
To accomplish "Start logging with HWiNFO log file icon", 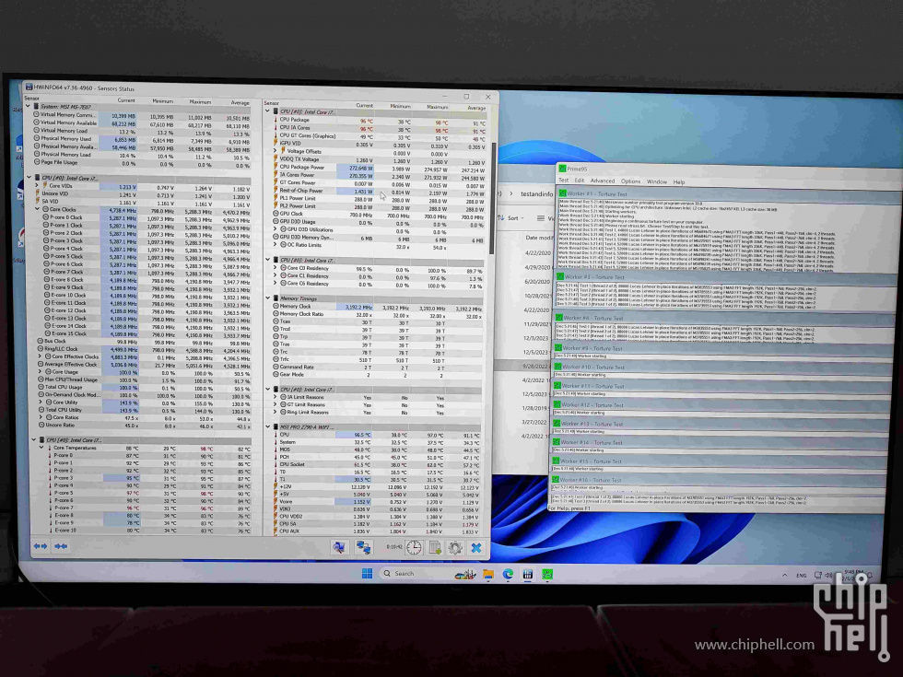I will coord(435,547).
